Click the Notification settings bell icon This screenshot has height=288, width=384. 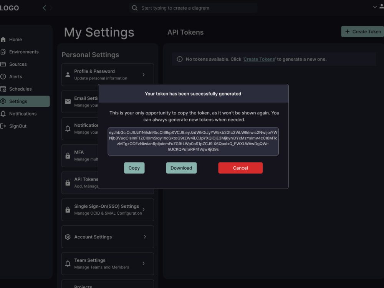68,129
